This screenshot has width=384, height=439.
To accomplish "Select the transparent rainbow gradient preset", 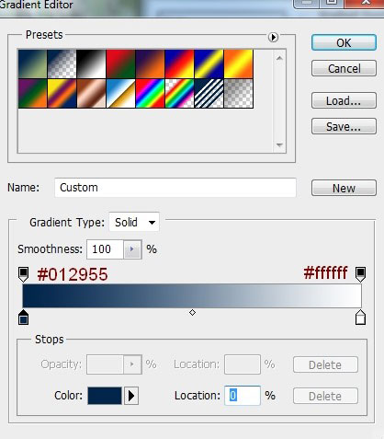I will pyautogui.click(x=179, y=94).
